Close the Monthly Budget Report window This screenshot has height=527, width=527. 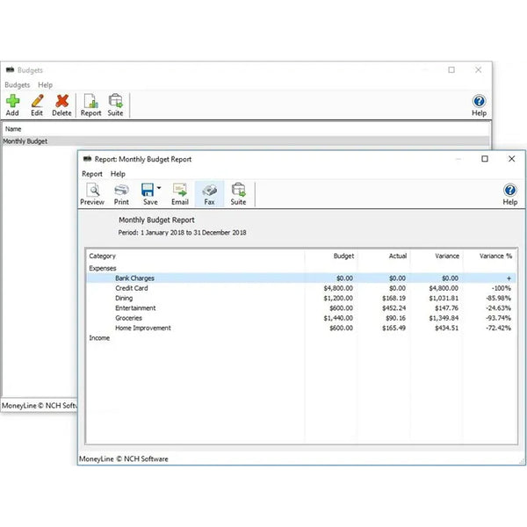[511, 159]
